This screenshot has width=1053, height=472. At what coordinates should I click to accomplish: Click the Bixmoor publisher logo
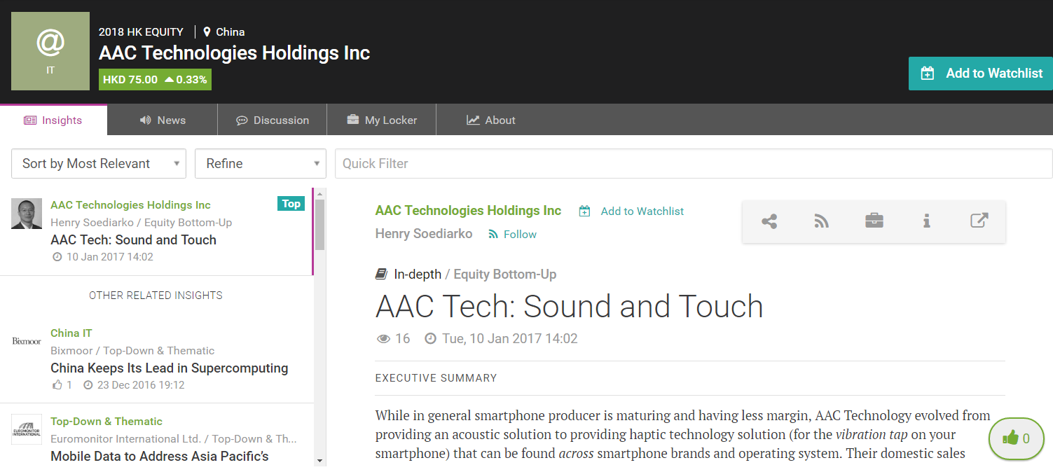[x=27, y=341]
